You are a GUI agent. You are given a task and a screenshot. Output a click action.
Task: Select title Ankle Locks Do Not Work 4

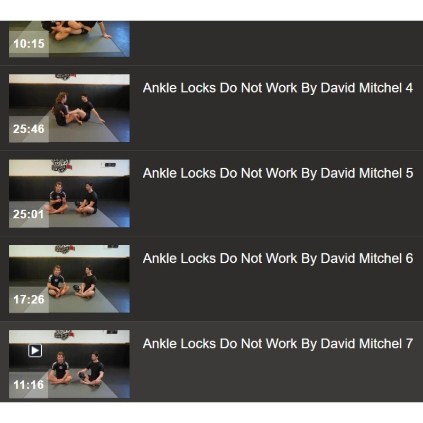278,88
